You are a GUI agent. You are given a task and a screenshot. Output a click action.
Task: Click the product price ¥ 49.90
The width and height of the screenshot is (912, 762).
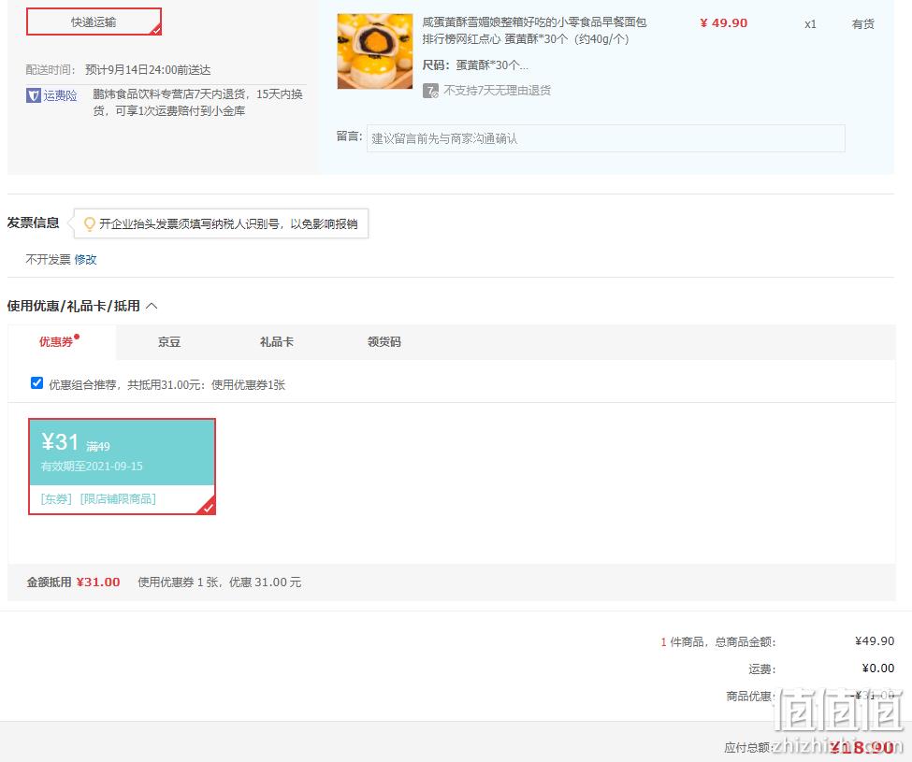724,23
